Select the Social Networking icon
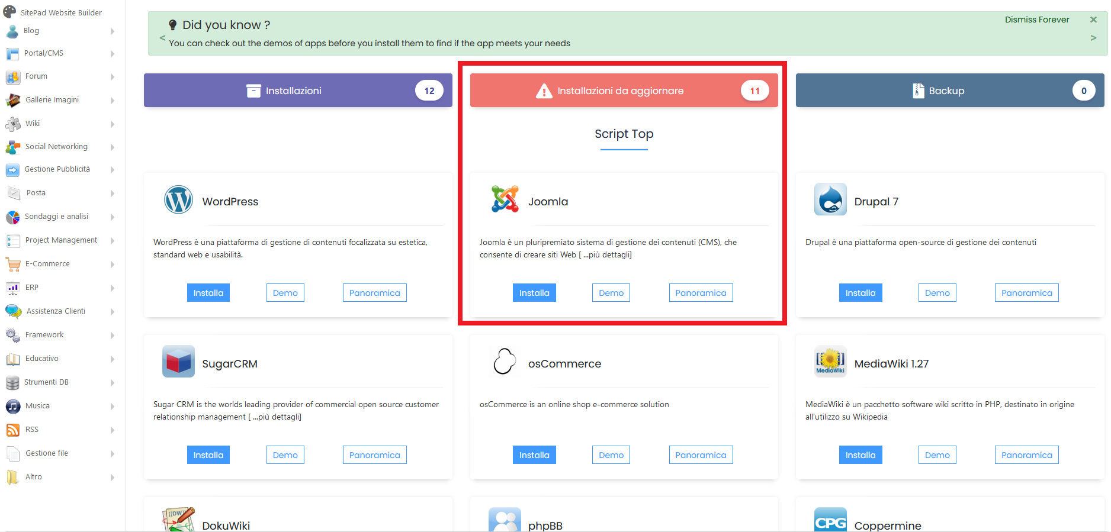This screenshot has width=1111, height=532. pyautogui.click(x=12, y=147)
